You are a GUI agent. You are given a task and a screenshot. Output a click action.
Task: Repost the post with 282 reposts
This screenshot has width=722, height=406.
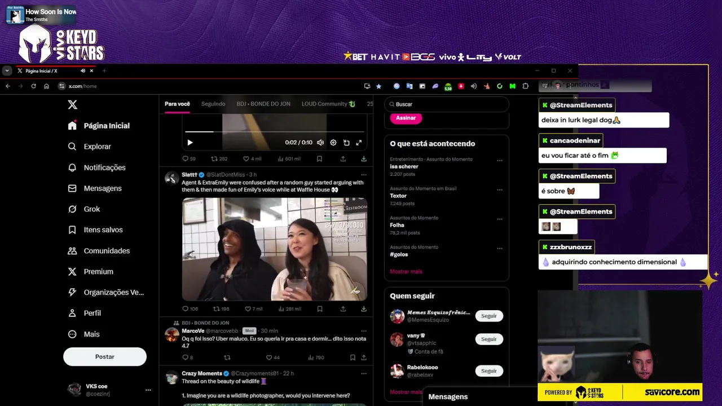219,159
